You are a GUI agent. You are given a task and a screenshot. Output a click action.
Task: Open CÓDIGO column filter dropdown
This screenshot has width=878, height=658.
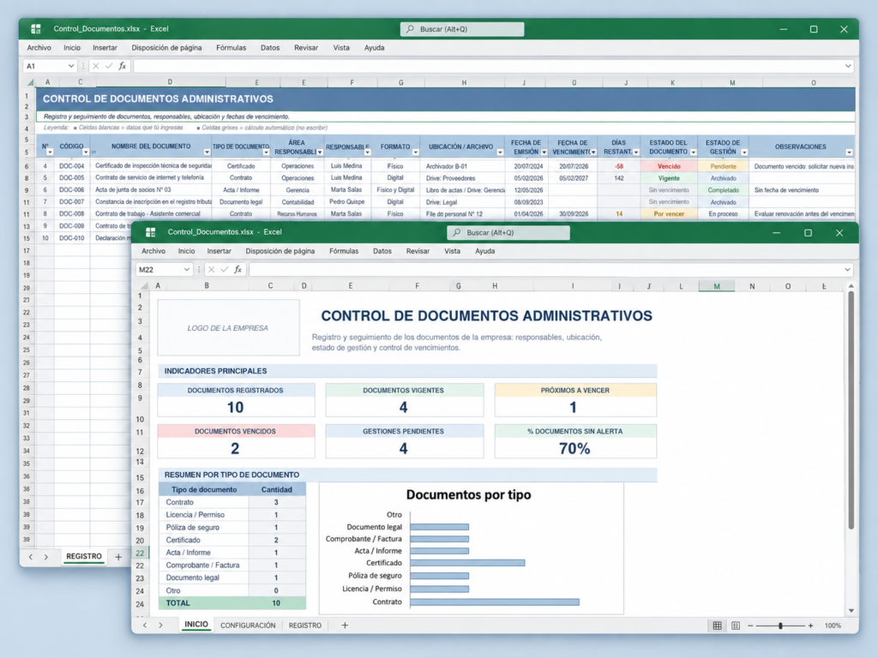click(86, 153)
